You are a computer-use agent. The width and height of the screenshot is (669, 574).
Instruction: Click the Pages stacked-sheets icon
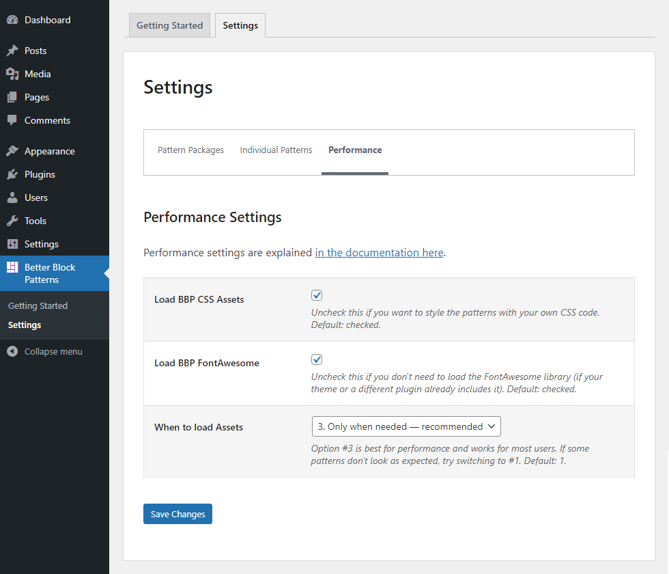(x=12, y=97)
